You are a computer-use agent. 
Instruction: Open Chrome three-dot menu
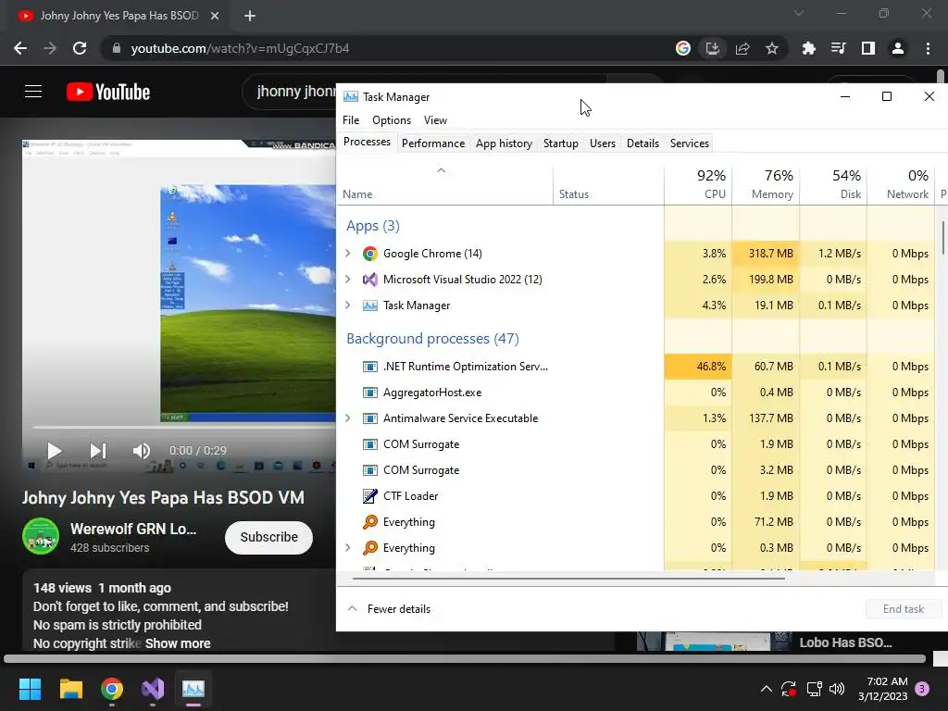[928, 48]
